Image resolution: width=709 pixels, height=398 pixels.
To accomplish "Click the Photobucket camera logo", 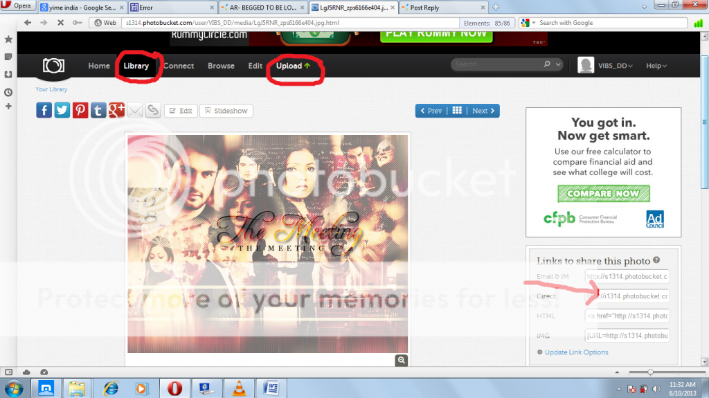I will click(53, 66).
